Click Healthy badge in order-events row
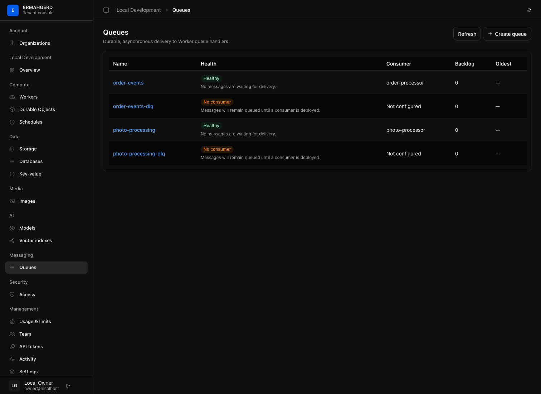This screenshot has width=541, height=394. tap(211, 78)
